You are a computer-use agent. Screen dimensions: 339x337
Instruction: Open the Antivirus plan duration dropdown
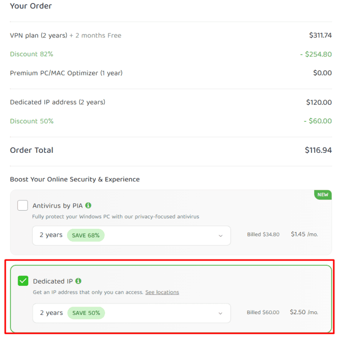pyautogui.click(x=132, y=235)
